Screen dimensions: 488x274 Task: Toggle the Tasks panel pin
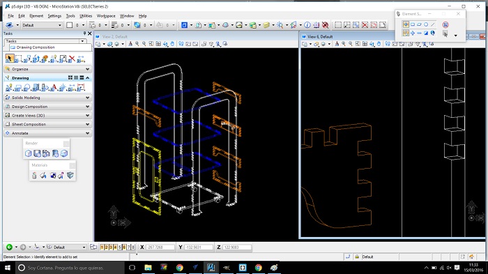tap(84, 33)
